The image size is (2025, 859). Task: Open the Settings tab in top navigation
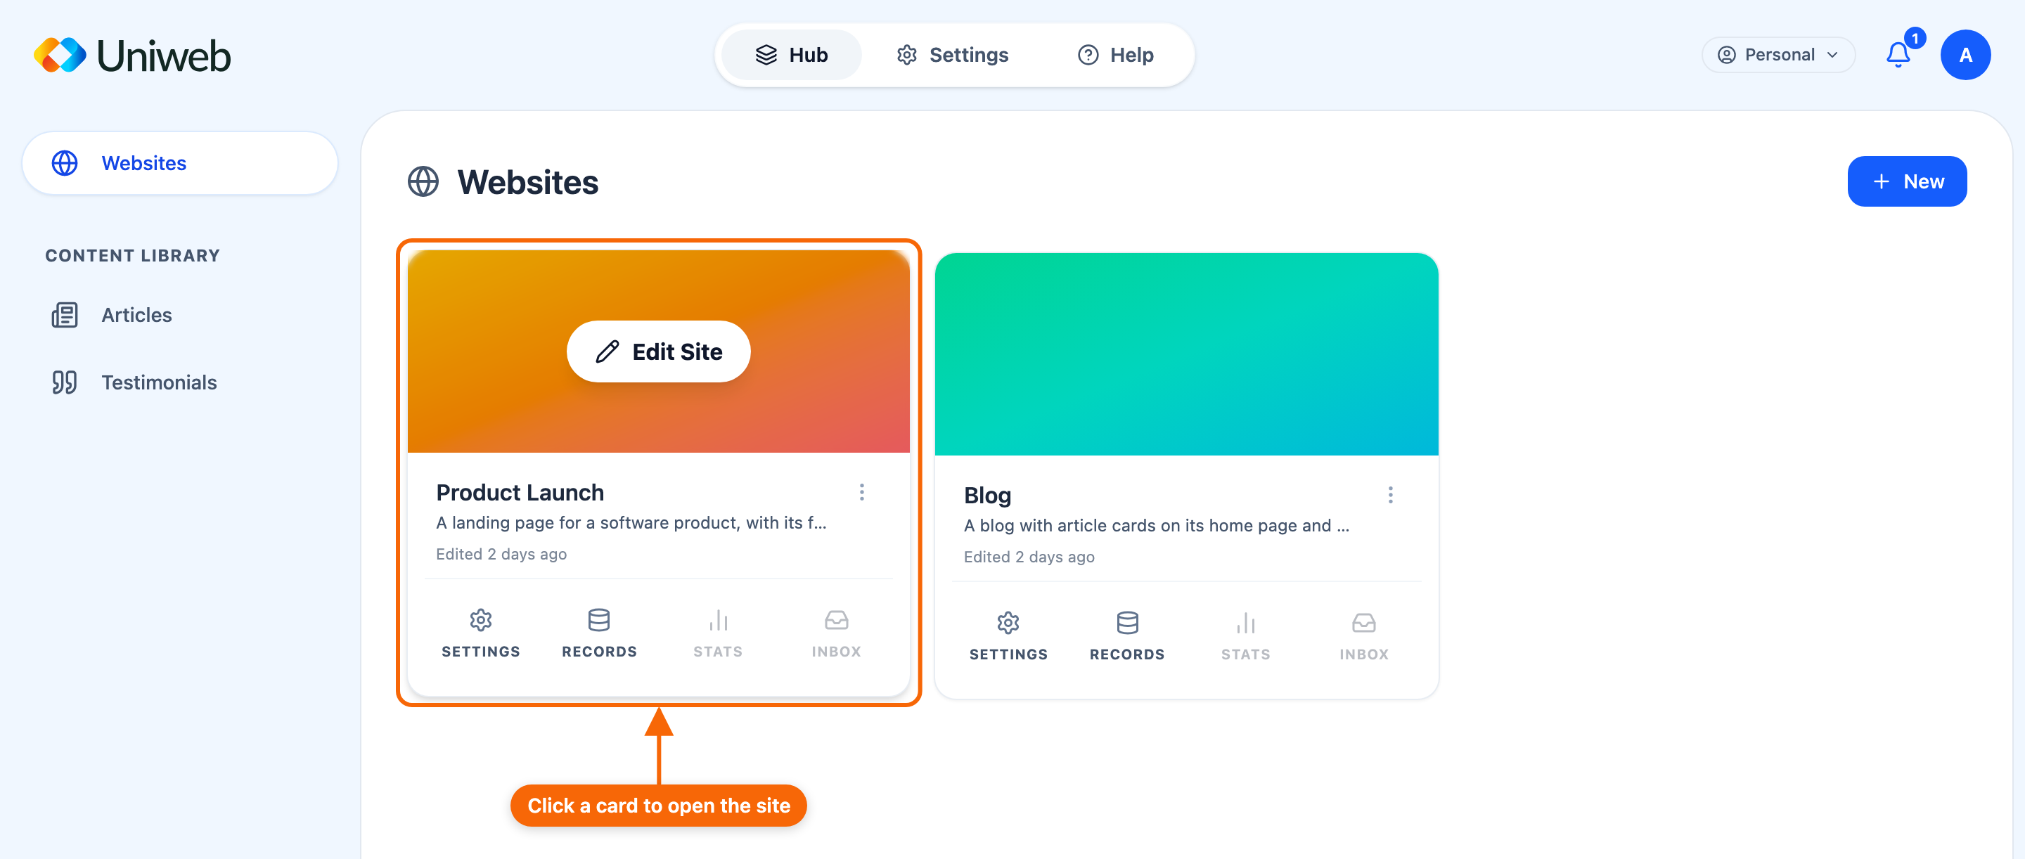click(x=953, y=55)
